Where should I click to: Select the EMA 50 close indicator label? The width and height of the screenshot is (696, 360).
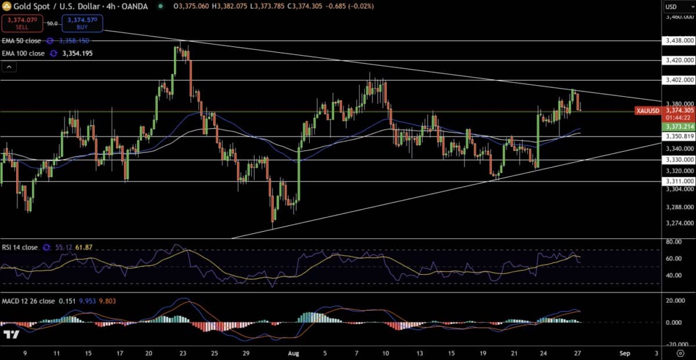[22, 41]
